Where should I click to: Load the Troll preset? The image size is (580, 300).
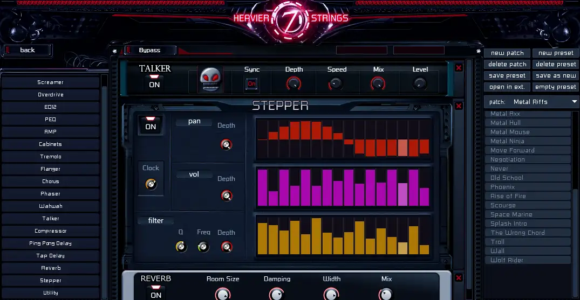(x=528, y=242)
